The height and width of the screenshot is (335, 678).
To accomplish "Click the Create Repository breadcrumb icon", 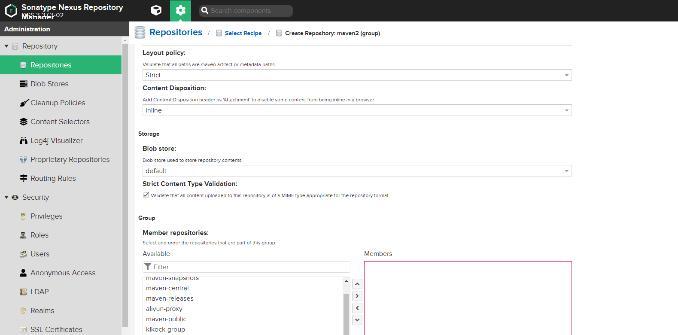I will pos(279,33).
